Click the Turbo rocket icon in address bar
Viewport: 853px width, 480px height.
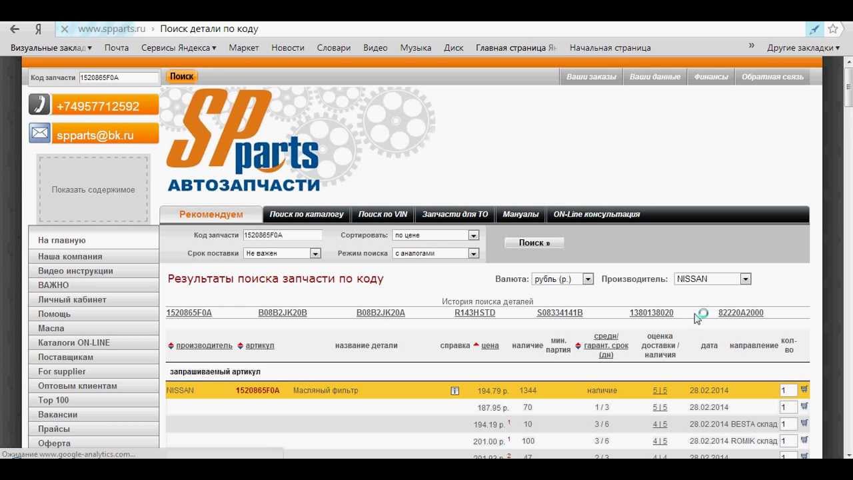coord(814,29)
